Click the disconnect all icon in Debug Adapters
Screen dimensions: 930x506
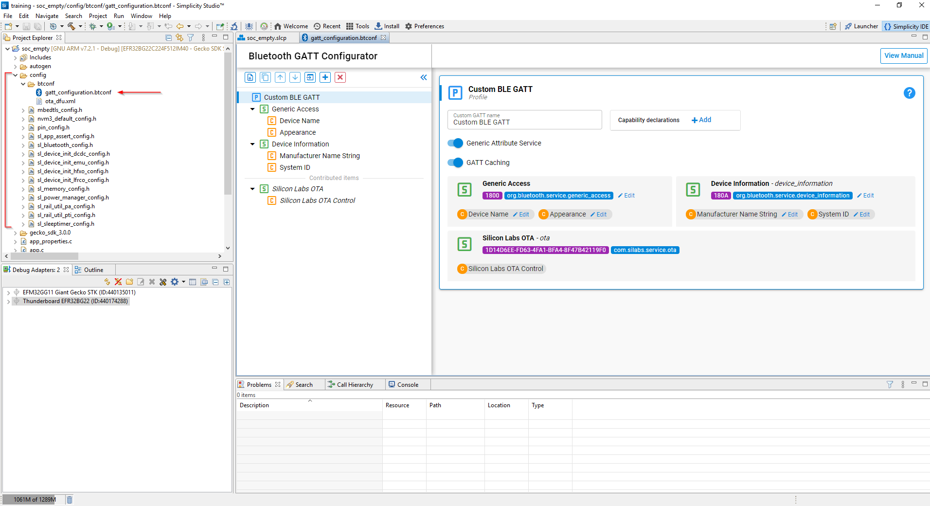pyautogui.click(x=118, y=282)
